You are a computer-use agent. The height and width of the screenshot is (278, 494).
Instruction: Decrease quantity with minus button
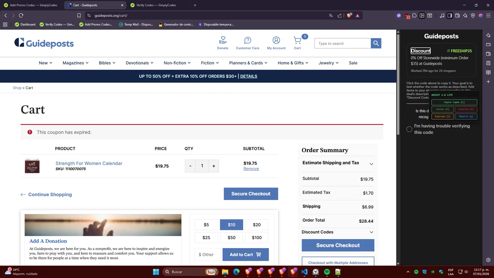point(190,166)
